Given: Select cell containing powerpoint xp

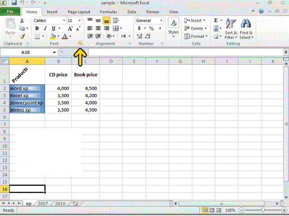Looking at the screenshot, I should [x=27, y=103].
